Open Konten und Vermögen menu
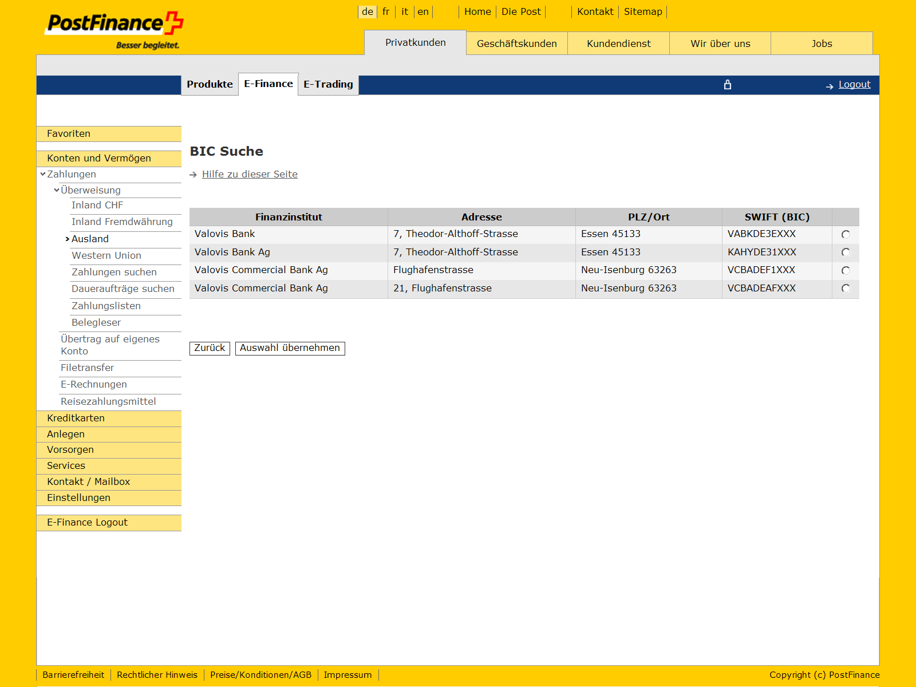Screen dimensions: 916x687 tap(109, 159)
